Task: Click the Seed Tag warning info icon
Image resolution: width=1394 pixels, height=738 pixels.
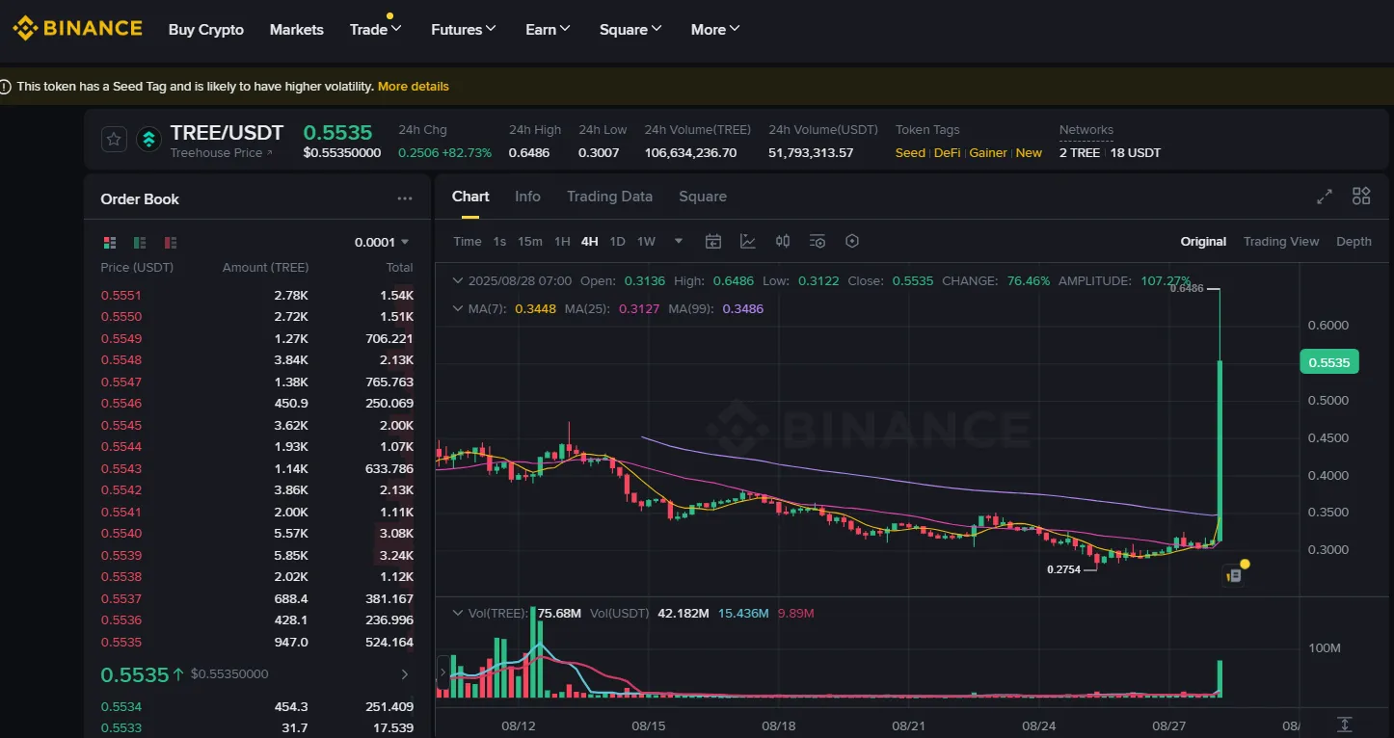Action: coord(7,87)
